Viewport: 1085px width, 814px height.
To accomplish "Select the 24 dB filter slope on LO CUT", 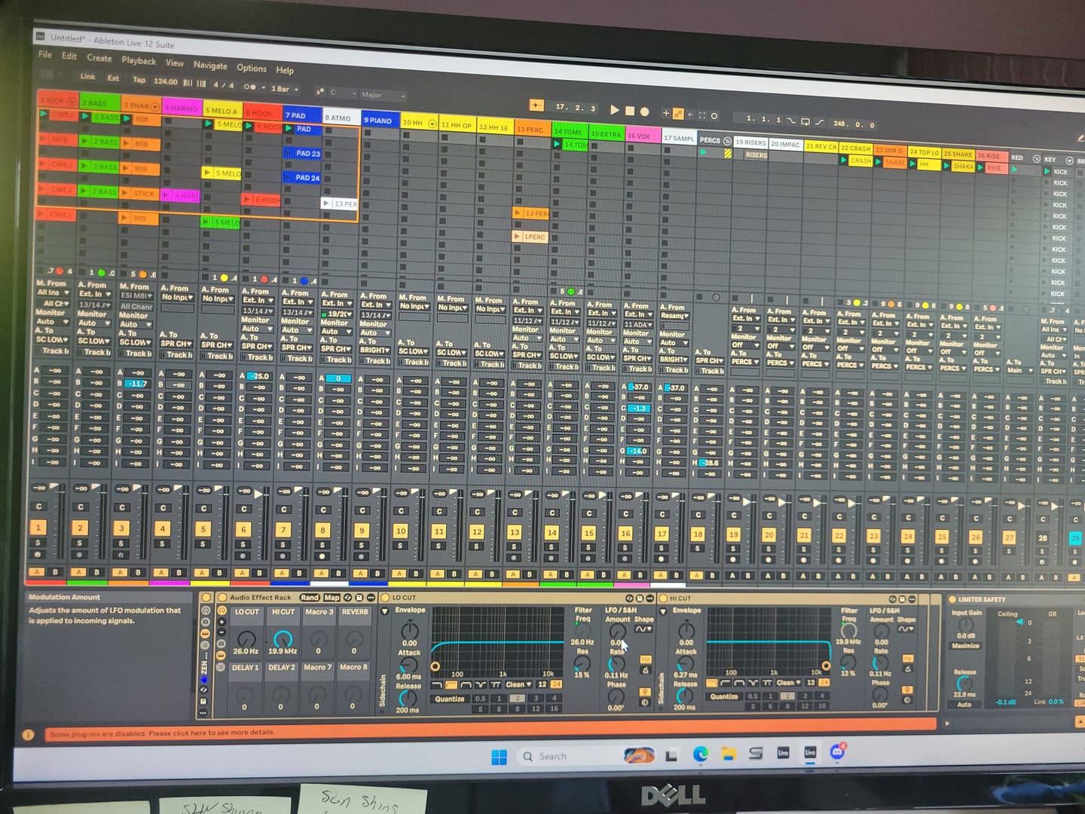I will 555,684.
